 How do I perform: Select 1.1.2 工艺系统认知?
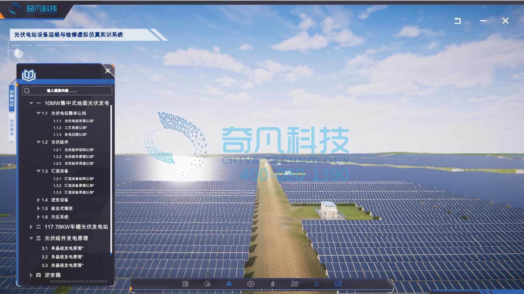[70, 128]
